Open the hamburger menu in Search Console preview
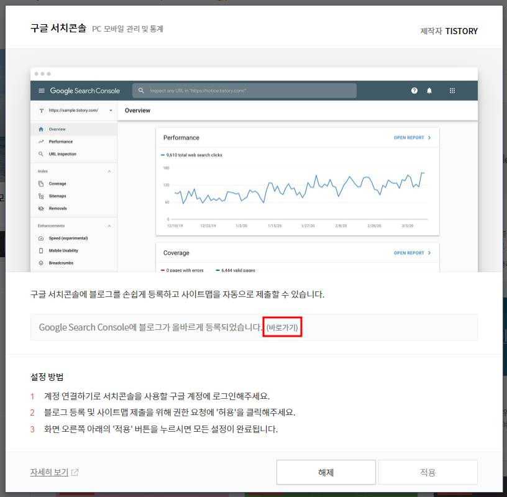 tap(42, 91)
